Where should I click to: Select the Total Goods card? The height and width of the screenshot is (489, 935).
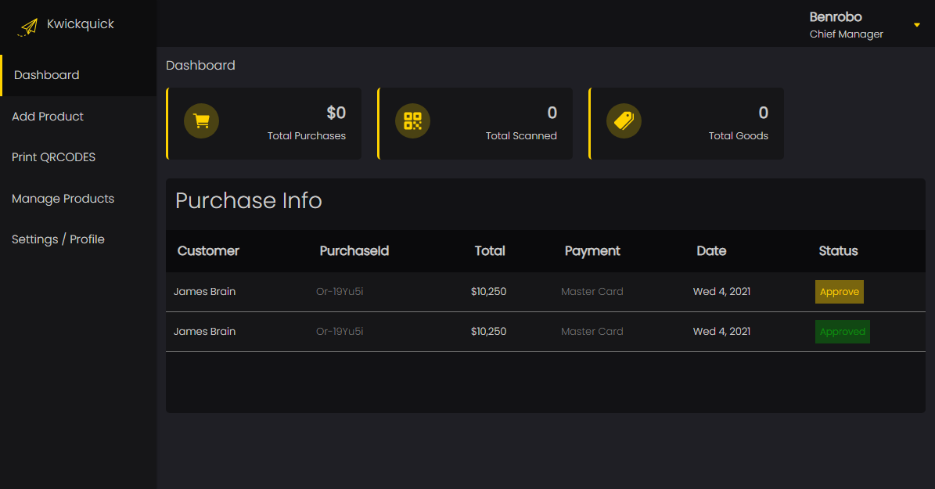tap(687, 124)
